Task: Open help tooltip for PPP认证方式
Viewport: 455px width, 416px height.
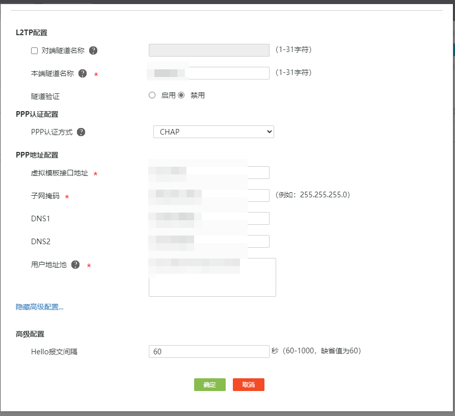Action: click(x=81, y=132)
